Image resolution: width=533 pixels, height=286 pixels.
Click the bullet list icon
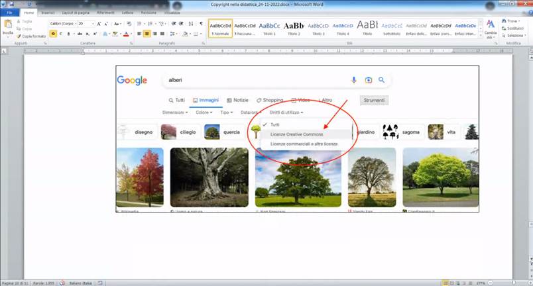(x=140, y=24)
